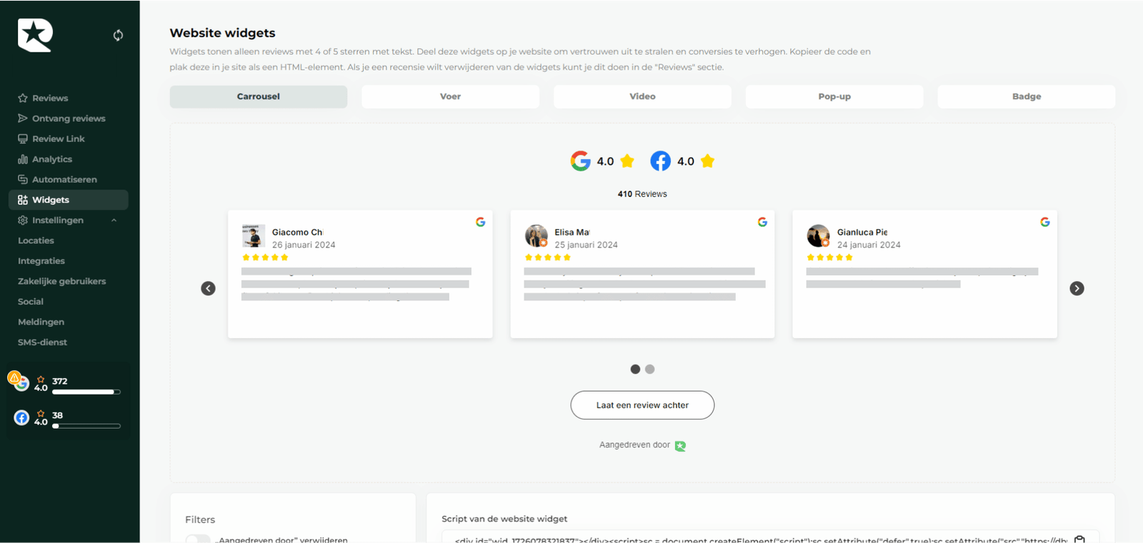Viewport: 1143px width, 543px height.
Task: Click previous arrow on review carousel
Action: pyautogui.click(x=208, y=288)
